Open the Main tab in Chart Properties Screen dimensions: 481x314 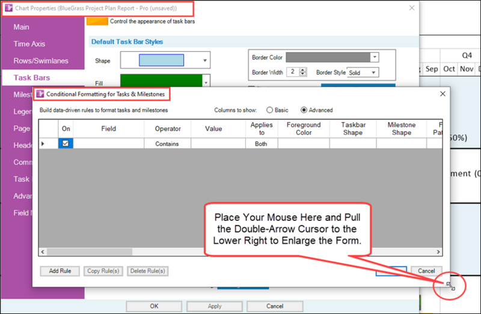coord(22,27)
